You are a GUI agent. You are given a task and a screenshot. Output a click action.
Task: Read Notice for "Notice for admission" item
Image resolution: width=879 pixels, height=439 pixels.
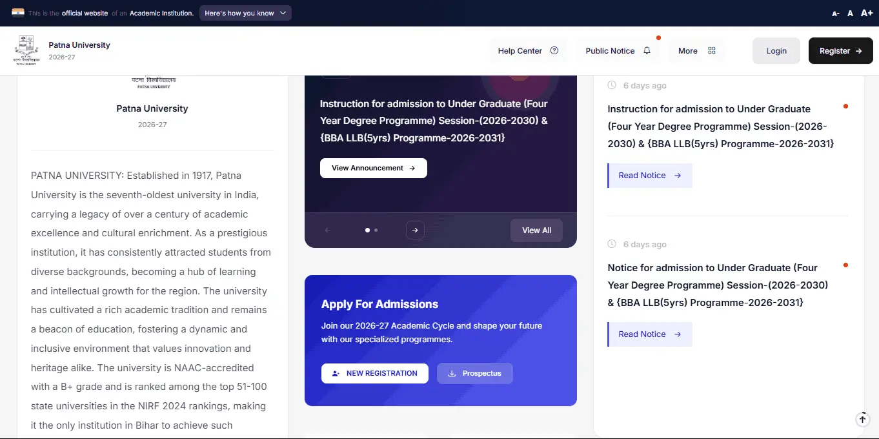tap(650, 334)
